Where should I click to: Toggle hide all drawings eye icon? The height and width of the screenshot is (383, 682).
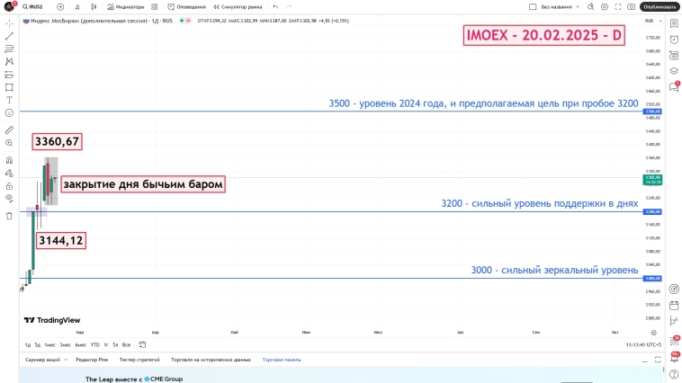9,199
